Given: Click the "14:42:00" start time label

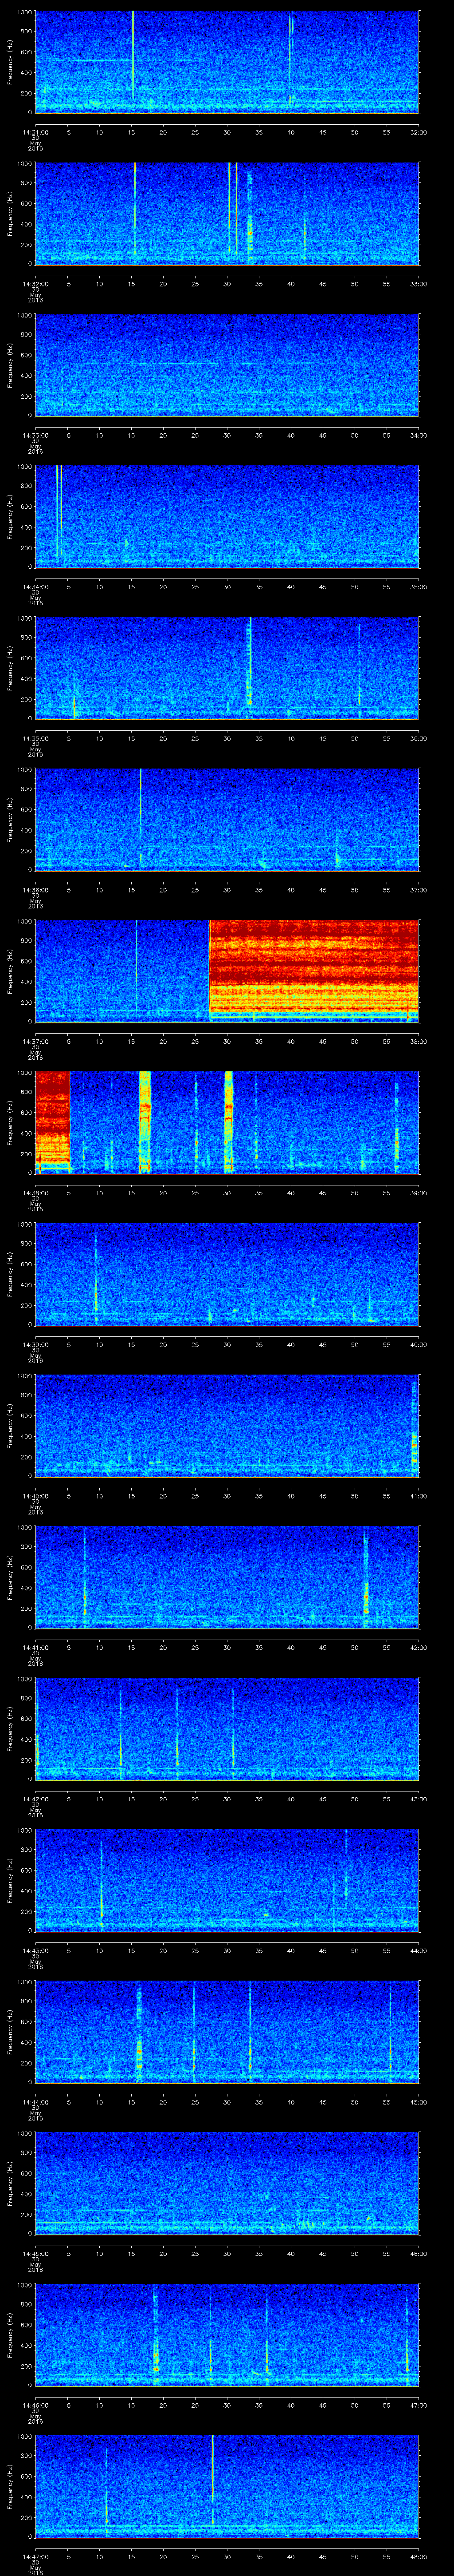Looking at the screenshot, I should point(35,1799).
